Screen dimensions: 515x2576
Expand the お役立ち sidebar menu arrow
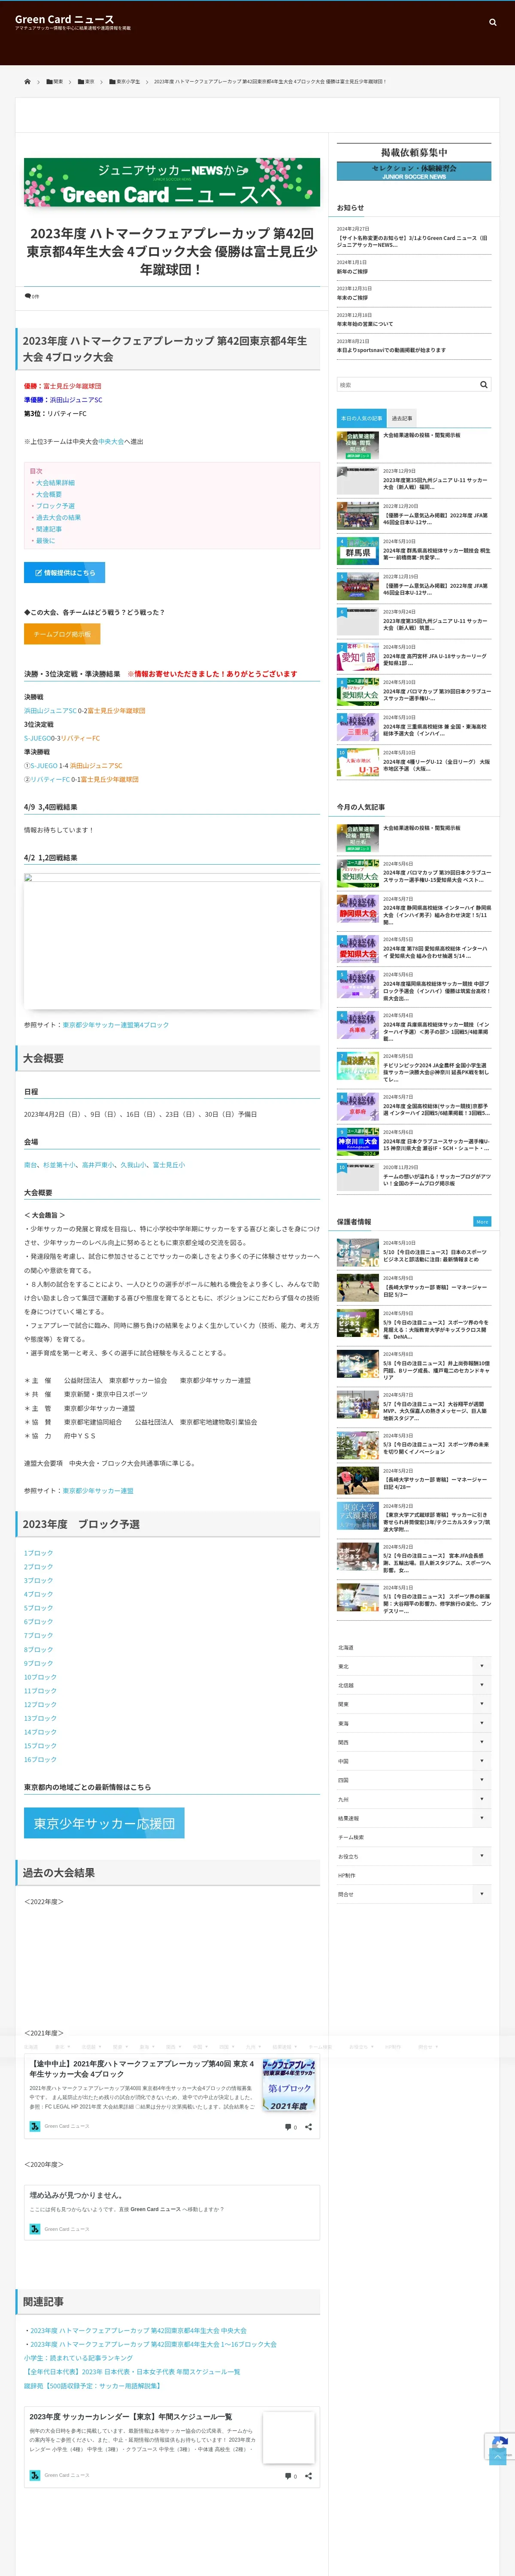[481, 1856]
